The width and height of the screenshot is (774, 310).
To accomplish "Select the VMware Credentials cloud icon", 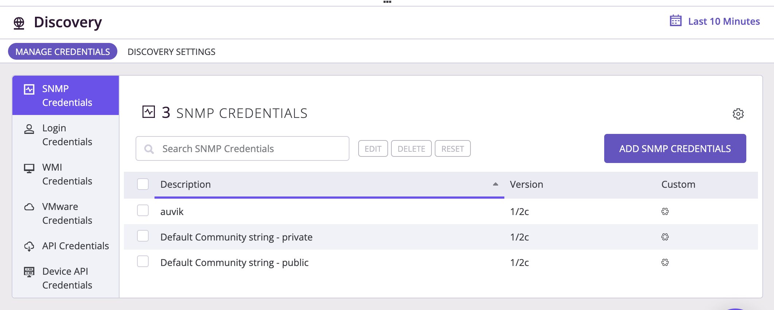I will [x=29, y=207].
